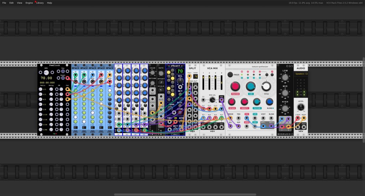The width and height of the screenshot is (365, 196).
Task: Click the RESET input jack on the first 8FACE
Action: (76, 82)
